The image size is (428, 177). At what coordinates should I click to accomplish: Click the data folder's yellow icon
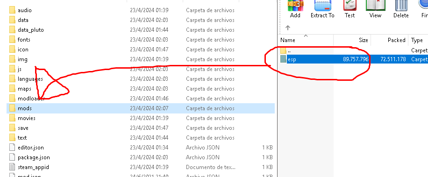click(x=12, y=20)
